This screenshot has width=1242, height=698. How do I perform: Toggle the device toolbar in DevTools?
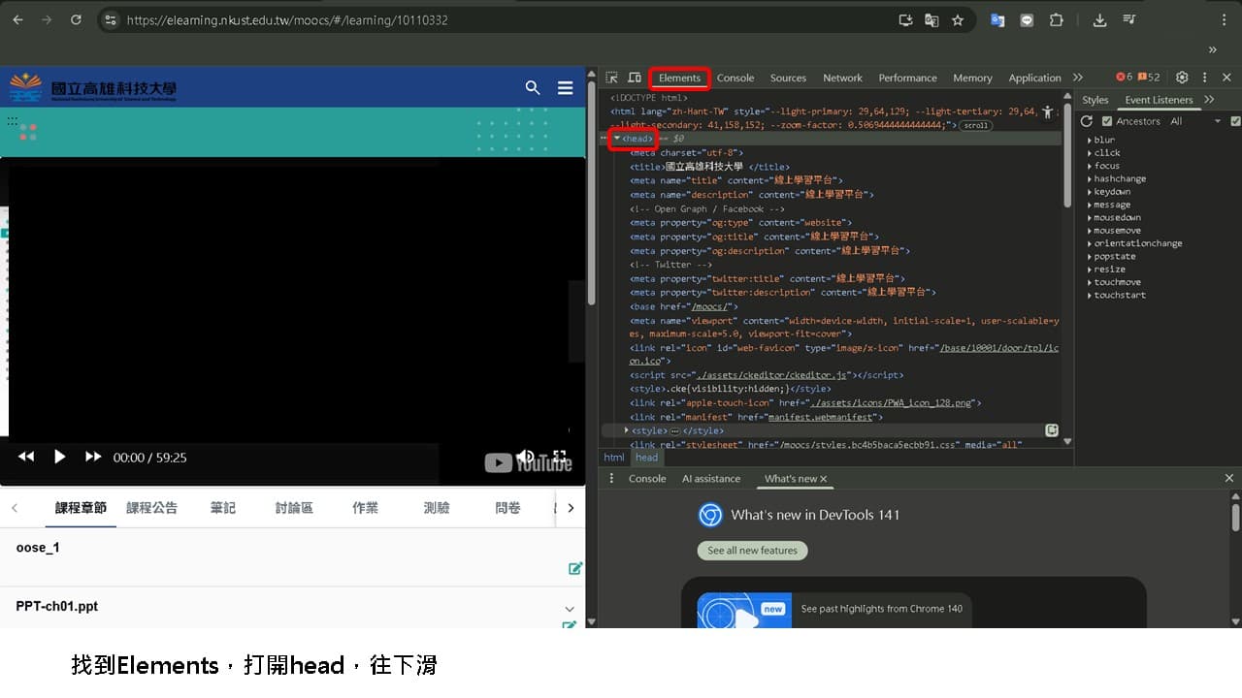pos(635,78)
